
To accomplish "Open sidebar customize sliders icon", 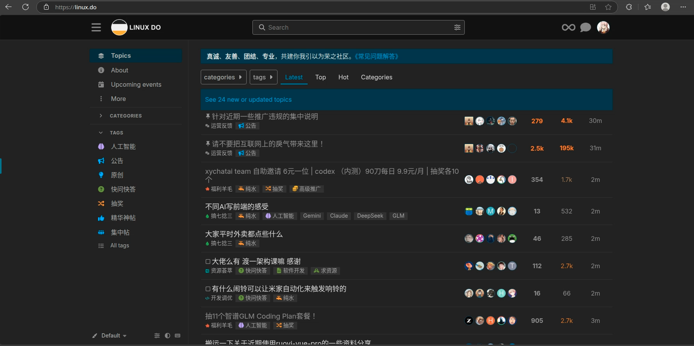I will pos(157,336).
